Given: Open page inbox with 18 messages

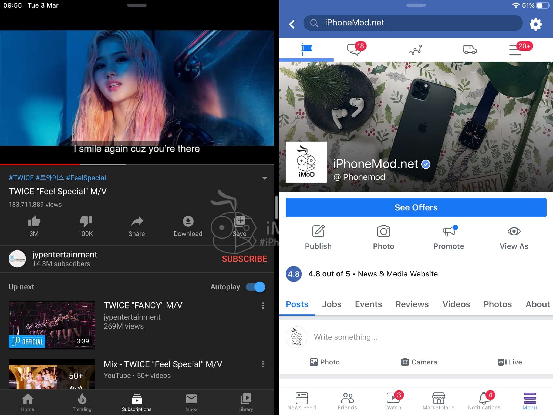Looking at the screenshot, I should point(356,49).
